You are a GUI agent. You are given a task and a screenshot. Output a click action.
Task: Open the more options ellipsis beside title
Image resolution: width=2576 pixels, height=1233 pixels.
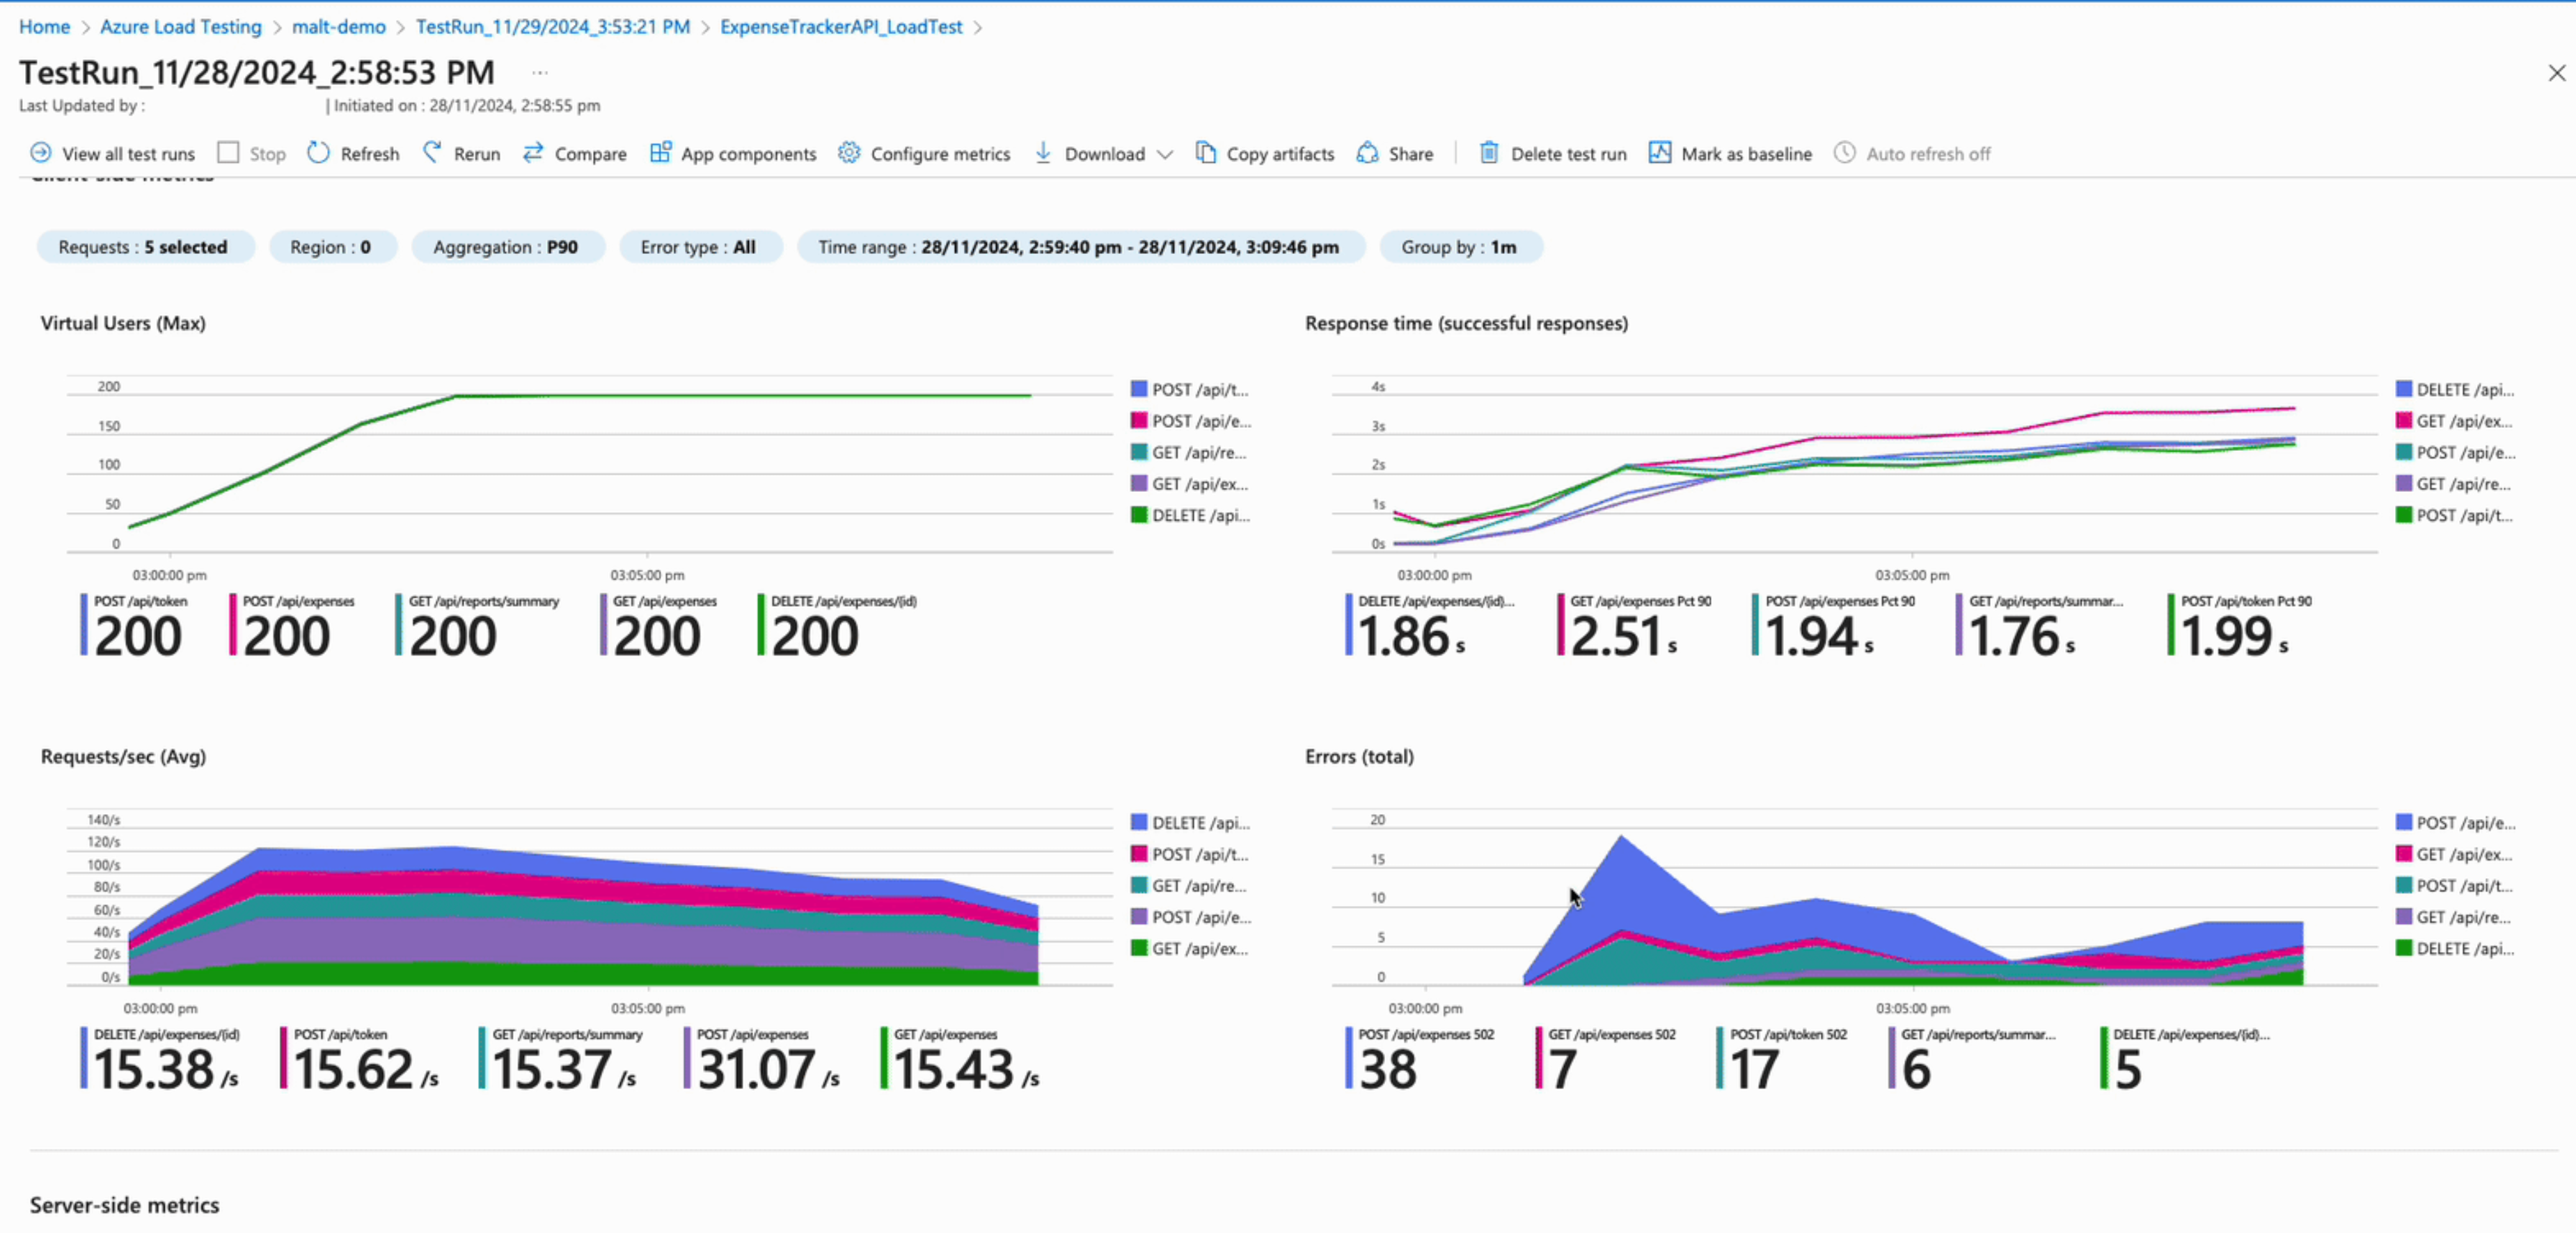coord(540,72)
